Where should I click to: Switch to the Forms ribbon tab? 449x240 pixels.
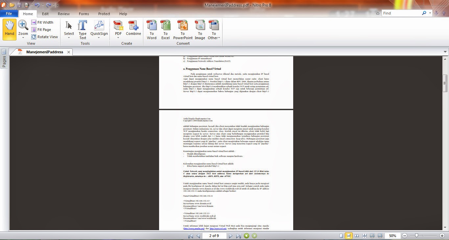click(84, 14)
